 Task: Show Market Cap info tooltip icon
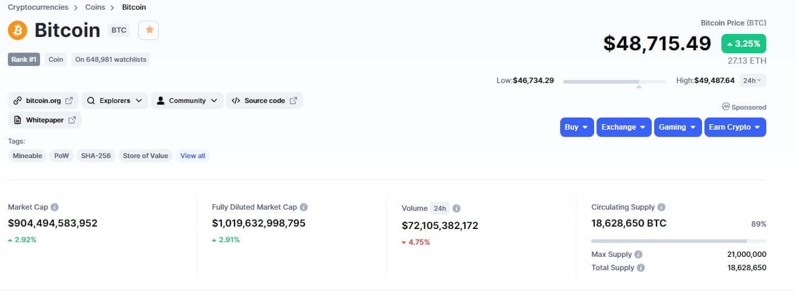pyautogui.click(x=55, y=207)
